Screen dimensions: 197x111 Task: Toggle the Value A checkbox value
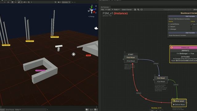(191, 27)
